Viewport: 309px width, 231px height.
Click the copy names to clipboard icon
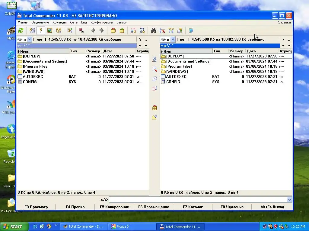[x=180, y=30]
